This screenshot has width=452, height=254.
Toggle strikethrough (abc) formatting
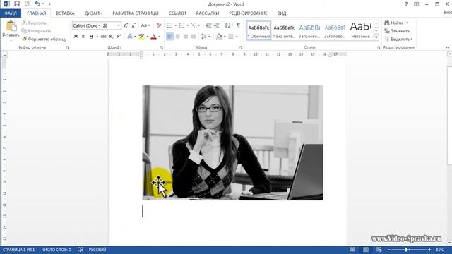tap(103, 36)
